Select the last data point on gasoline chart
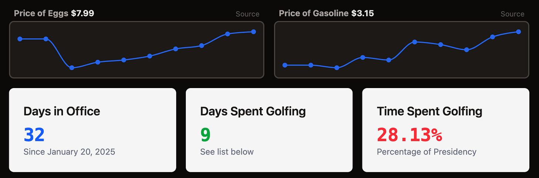 click(518, 32)
